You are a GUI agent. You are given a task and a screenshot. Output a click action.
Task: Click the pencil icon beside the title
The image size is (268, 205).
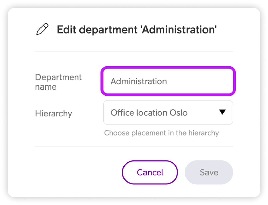pyautogui.click(x=42, y=29)
